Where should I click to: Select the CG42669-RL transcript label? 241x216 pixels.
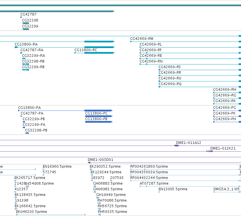151,44
